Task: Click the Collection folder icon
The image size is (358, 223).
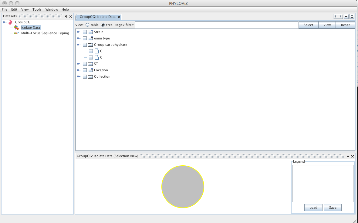Action: [90, 77]
